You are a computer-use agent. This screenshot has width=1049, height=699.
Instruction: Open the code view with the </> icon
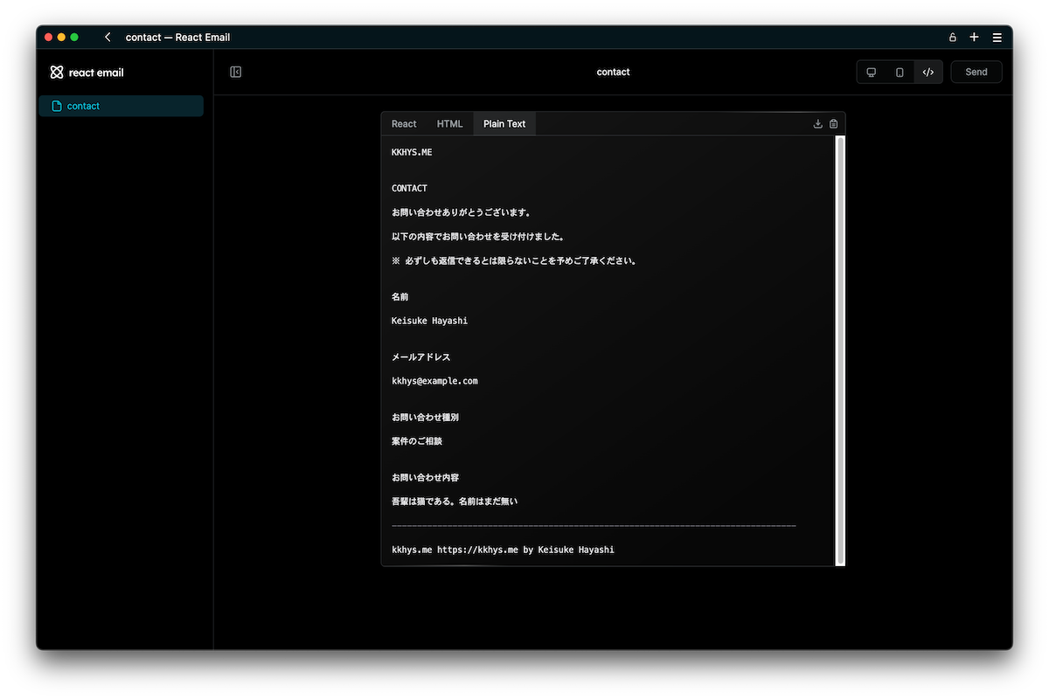928,72
